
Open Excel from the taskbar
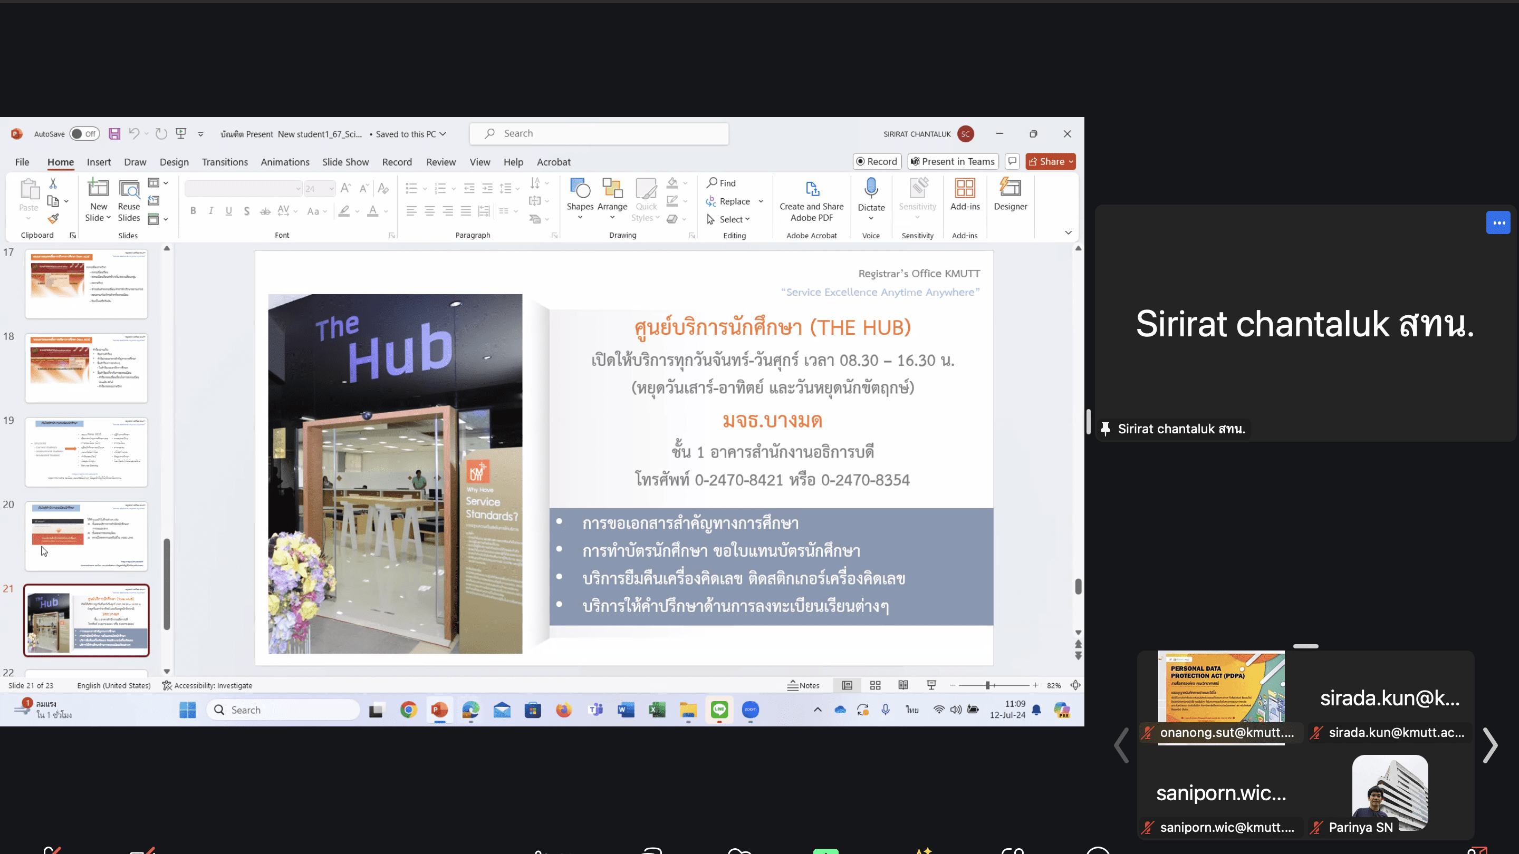pos(656,710)
